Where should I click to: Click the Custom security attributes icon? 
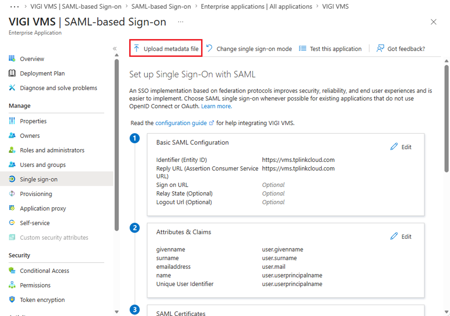coord(12,237)
